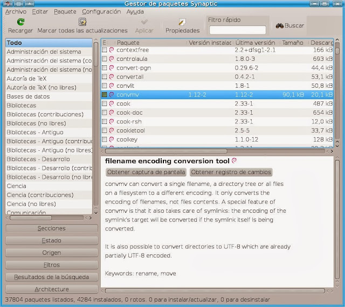The height and width of the screenshot is (307, 345).
Task: Click Obtener captura de pantalla button
Action: click(x=146, y=172)
